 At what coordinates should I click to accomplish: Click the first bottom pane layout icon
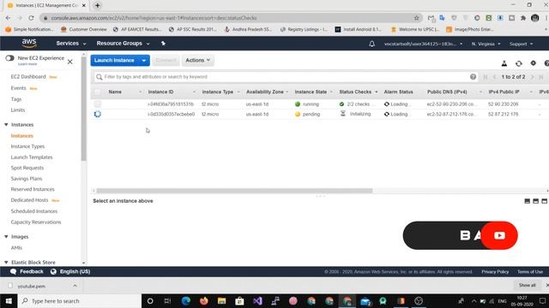click(x=527, y=201)
